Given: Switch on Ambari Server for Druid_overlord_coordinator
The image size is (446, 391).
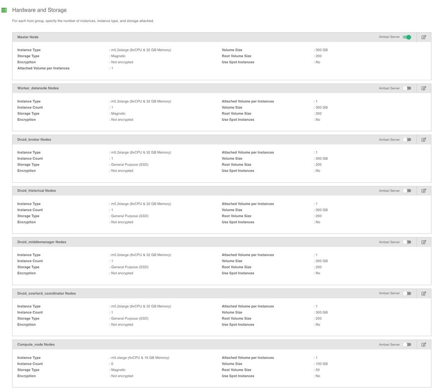Looking at the screenshot, I should coord(407,293).
